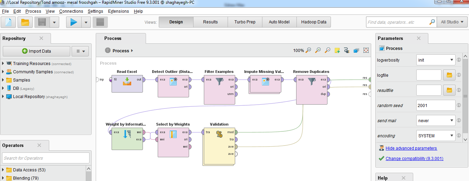Stop the process with the gray square button
Image resolution: width=469 pixels, height=181 pixels.
point(100,22)
